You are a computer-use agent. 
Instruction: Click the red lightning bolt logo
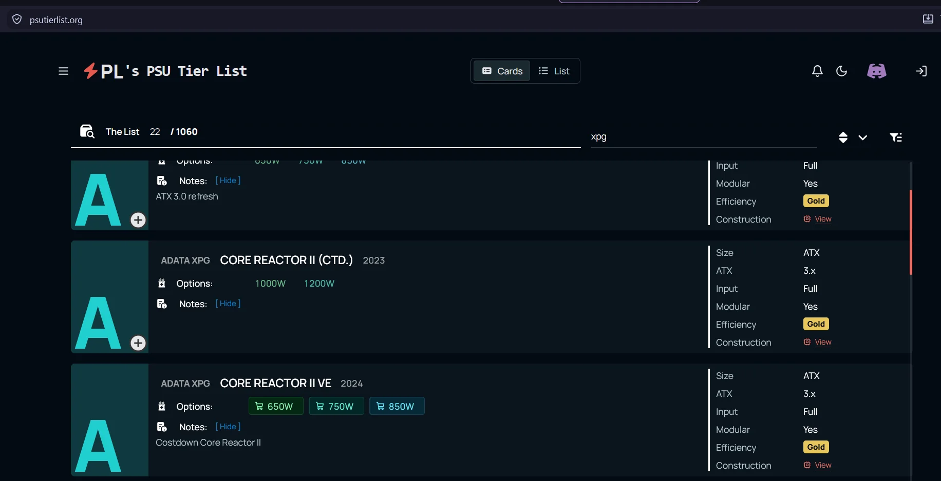tap(90, 71)
